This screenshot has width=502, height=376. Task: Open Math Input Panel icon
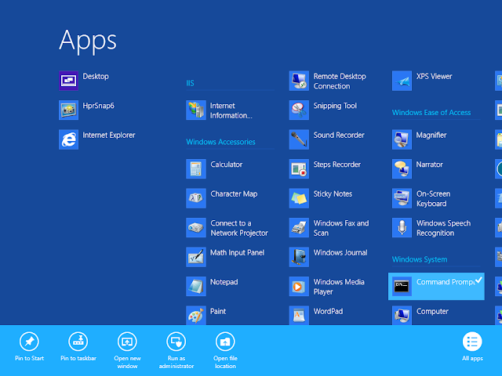pos(196,257)
